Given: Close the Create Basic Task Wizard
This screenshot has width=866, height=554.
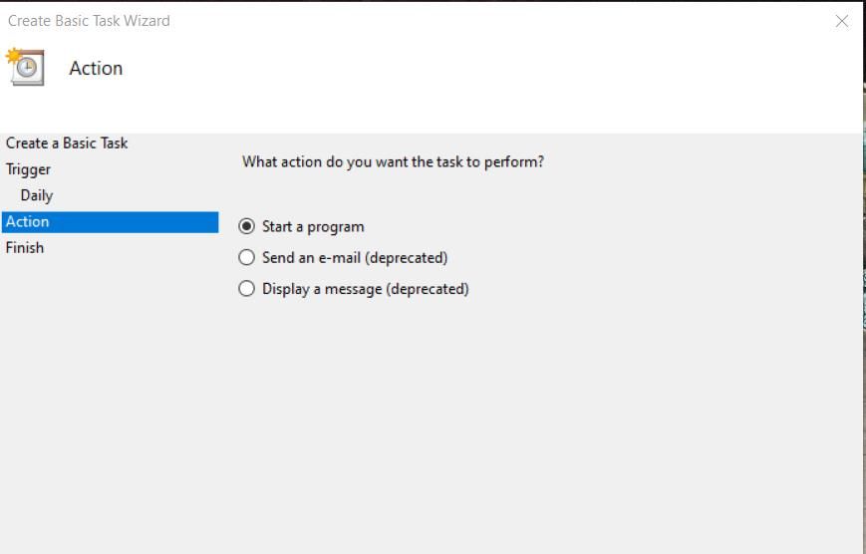Looking at the screenshot, I should [842, 21].
